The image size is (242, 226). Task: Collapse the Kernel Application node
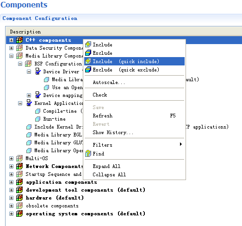(20, 103)
